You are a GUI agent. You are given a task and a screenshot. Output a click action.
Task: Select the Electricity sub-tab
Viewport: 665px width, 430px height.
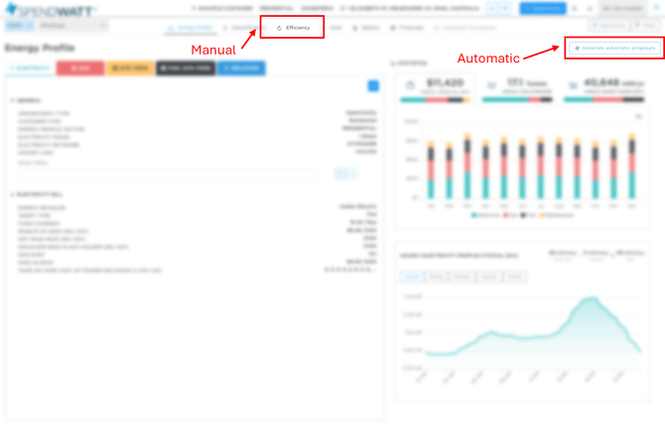28,69
